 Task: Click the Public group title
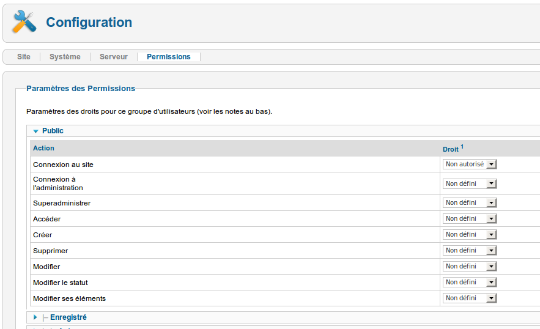click(53, 131)
